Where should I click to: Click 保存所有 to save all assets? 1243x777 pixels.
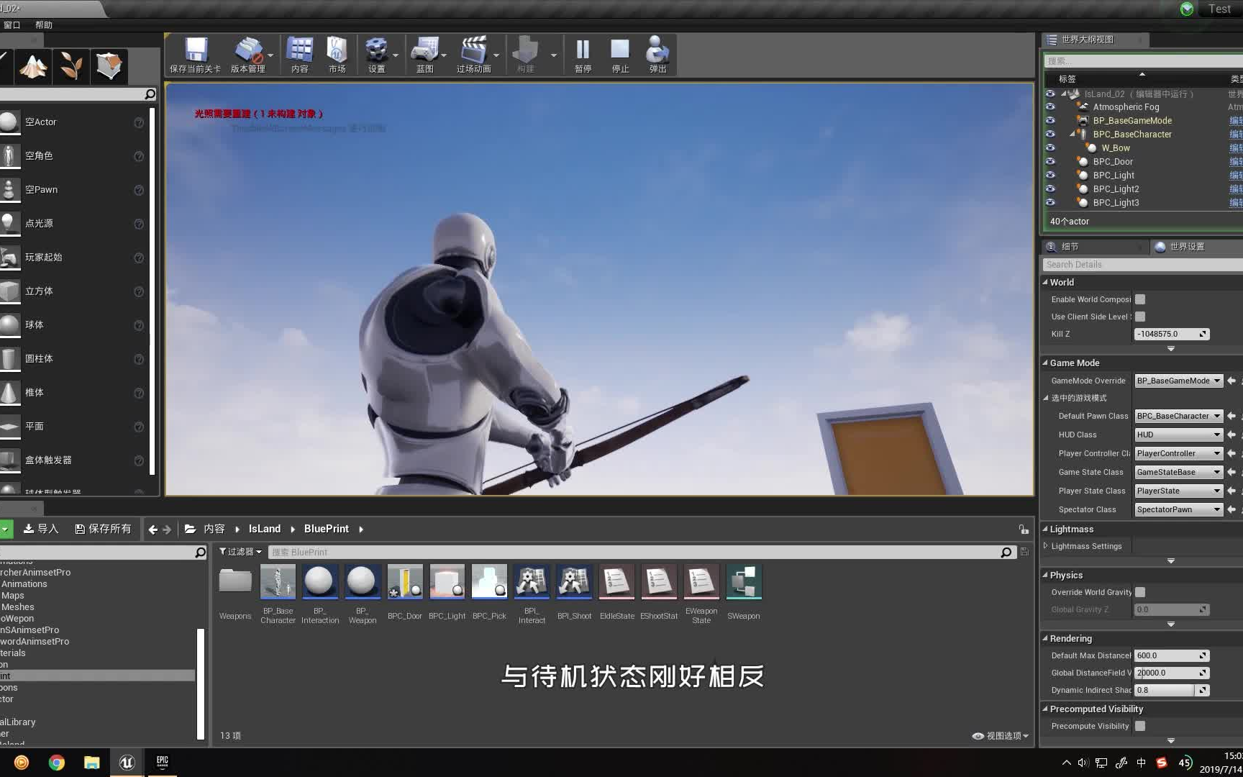point(103,528)
